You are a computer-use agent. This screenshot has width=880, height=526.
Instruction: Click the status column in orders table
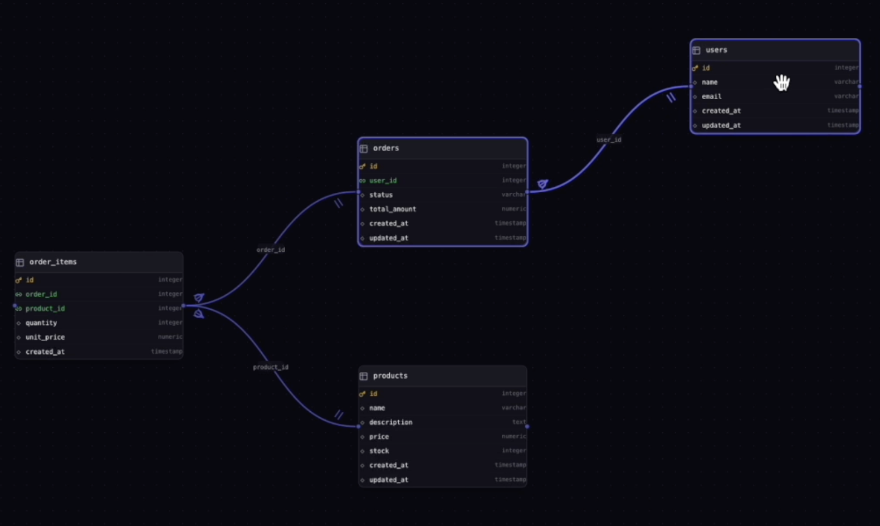pyautogui.click(x=381, y=195)
